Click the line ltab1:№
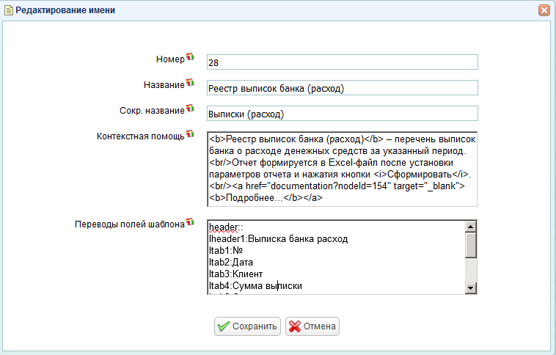The width and height of the screenshot is (556, 355). (226, 251)
